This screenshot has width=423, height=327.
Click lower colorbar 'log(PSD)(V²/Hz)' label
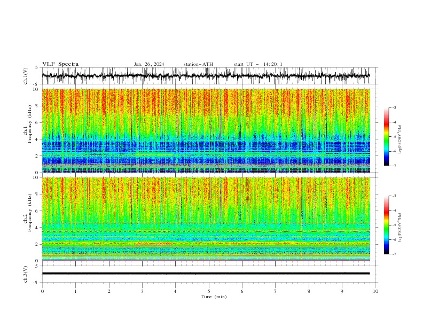coord(399,227)
